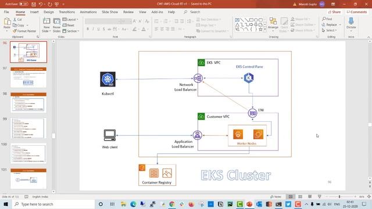Collapse the ribbon with the chevron
This screenshot has height=209, width=372.
point(369,37)
